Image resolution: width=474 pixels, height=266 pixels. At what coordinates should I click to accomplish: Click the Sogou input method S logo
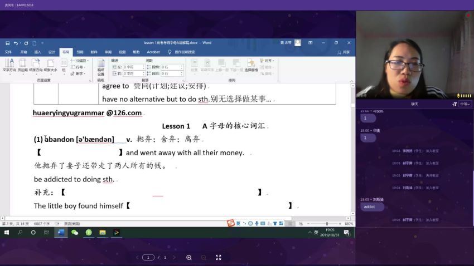(231, 223)
